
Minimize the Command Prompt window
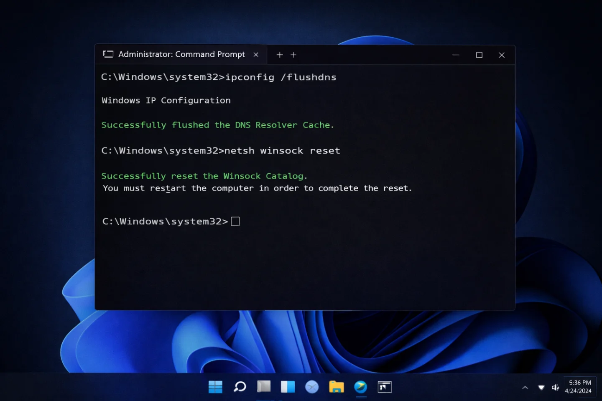click(456, 55)
